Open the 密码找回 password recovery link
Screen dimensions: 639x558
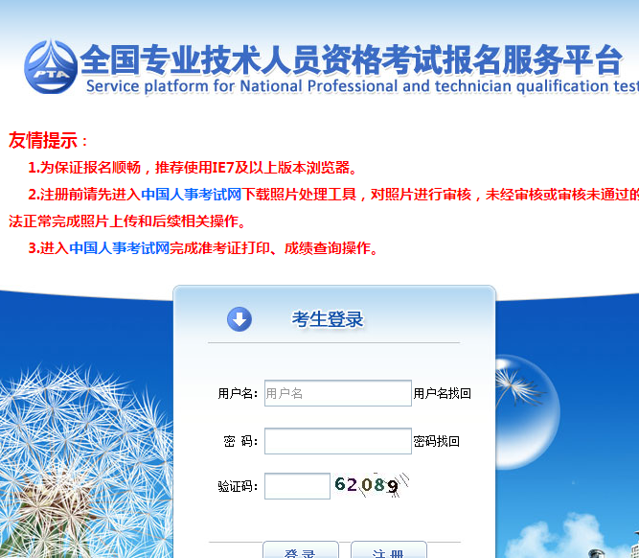(437, 441)
